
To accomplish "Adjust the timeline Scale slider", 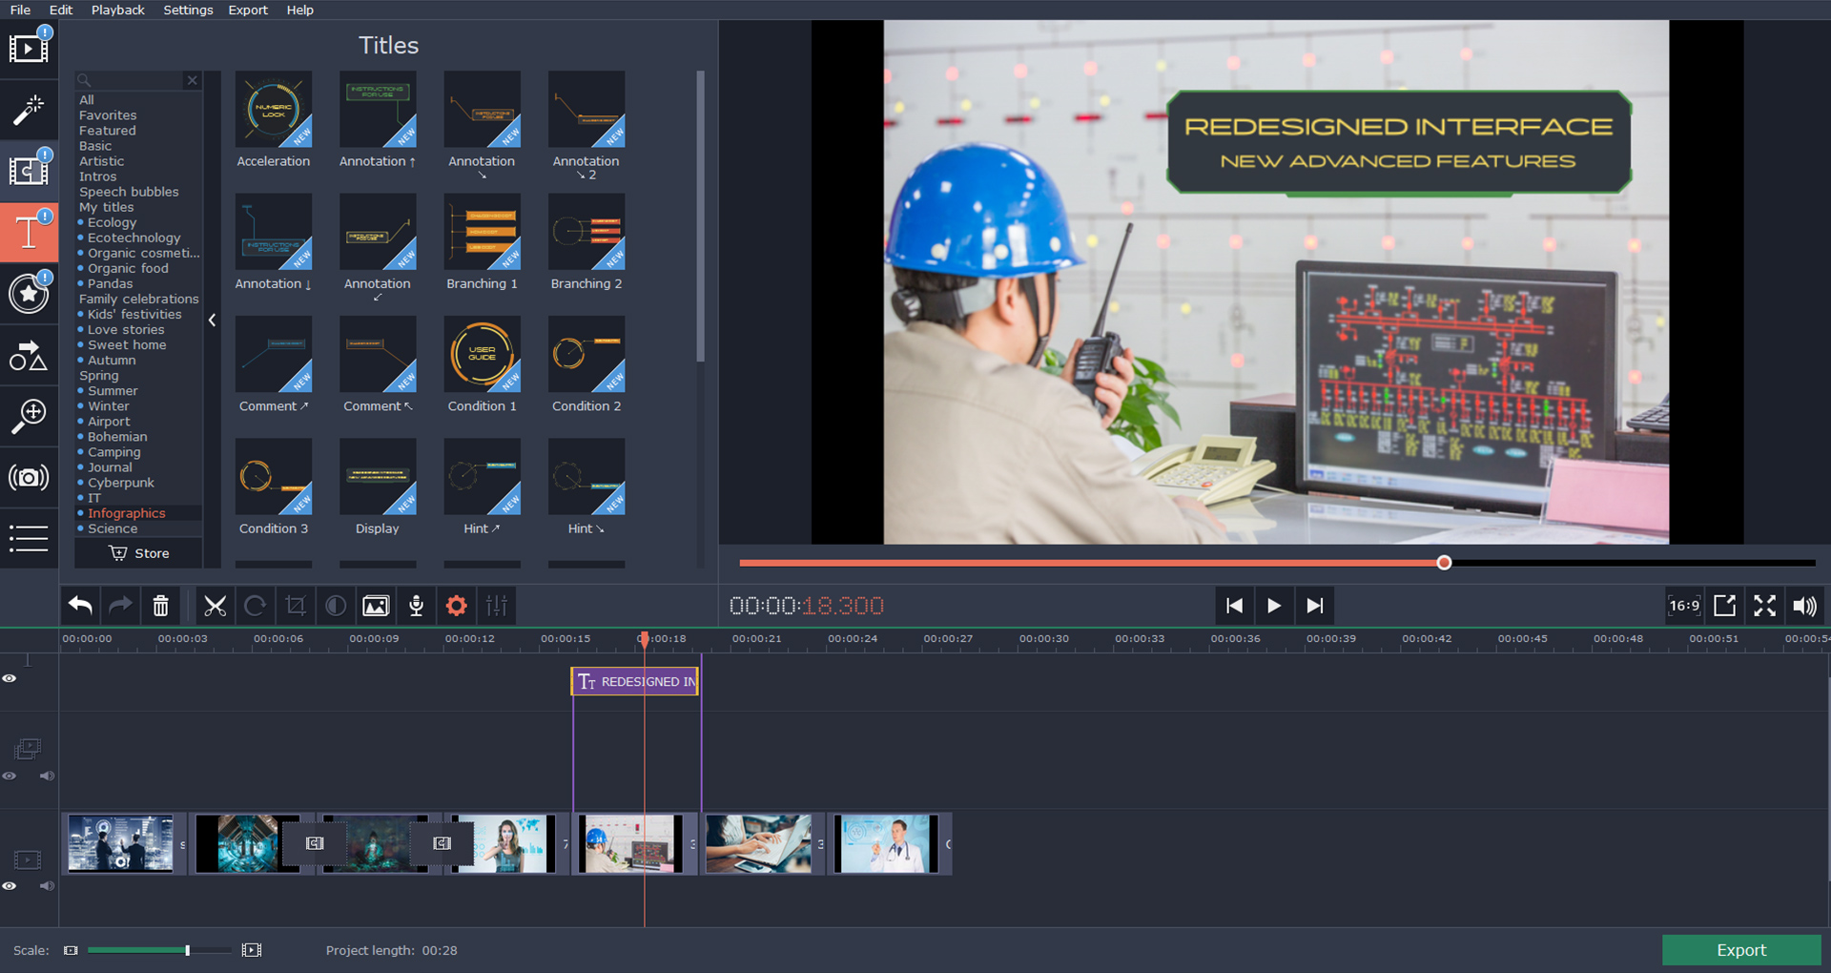I will (x=188, y=949).
